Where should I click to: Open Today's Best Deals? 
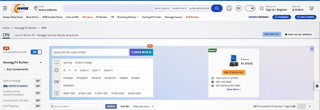13,17
